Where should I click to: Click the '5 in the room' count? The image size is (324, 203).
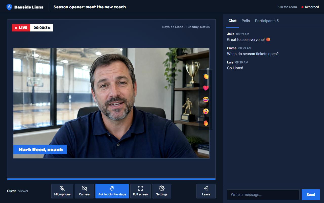click(x=287, y=7)
